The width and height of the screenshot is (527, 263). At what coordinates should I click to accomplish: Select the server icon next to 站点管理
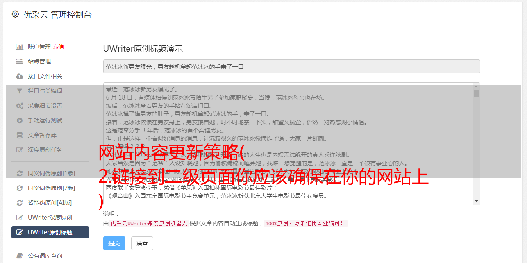pos(19,61)
